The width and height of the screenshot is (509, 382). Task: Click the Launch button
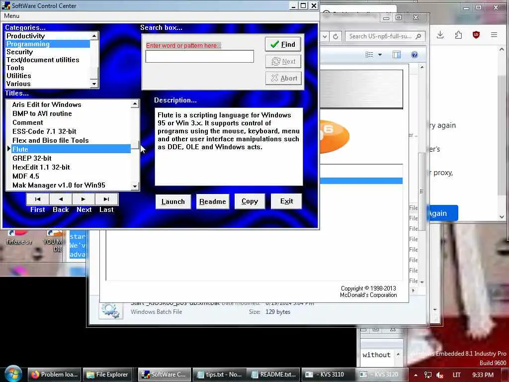173,201
